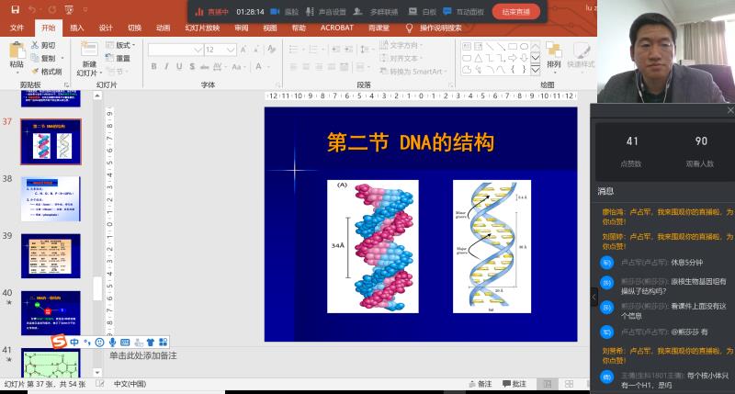Toggle underline text formatting
The height and width of the screenshot is (394, 735).
[181, 66]
